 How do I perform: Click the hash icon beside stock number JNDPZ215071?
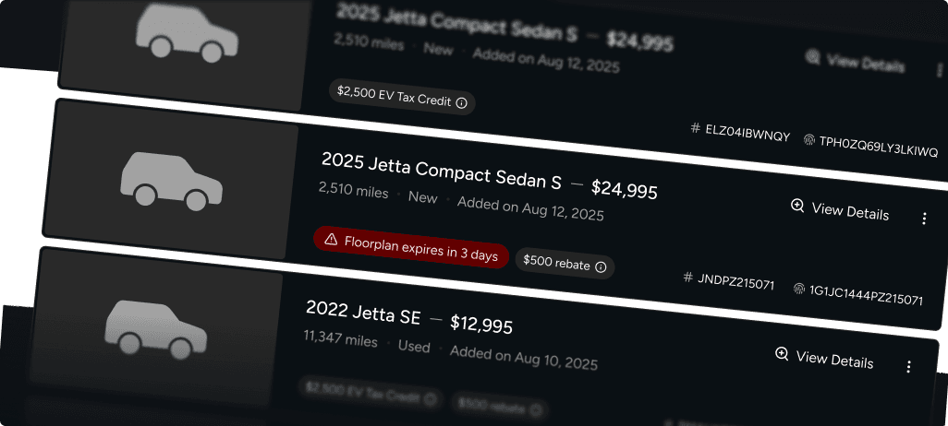[x=687, y=277]
